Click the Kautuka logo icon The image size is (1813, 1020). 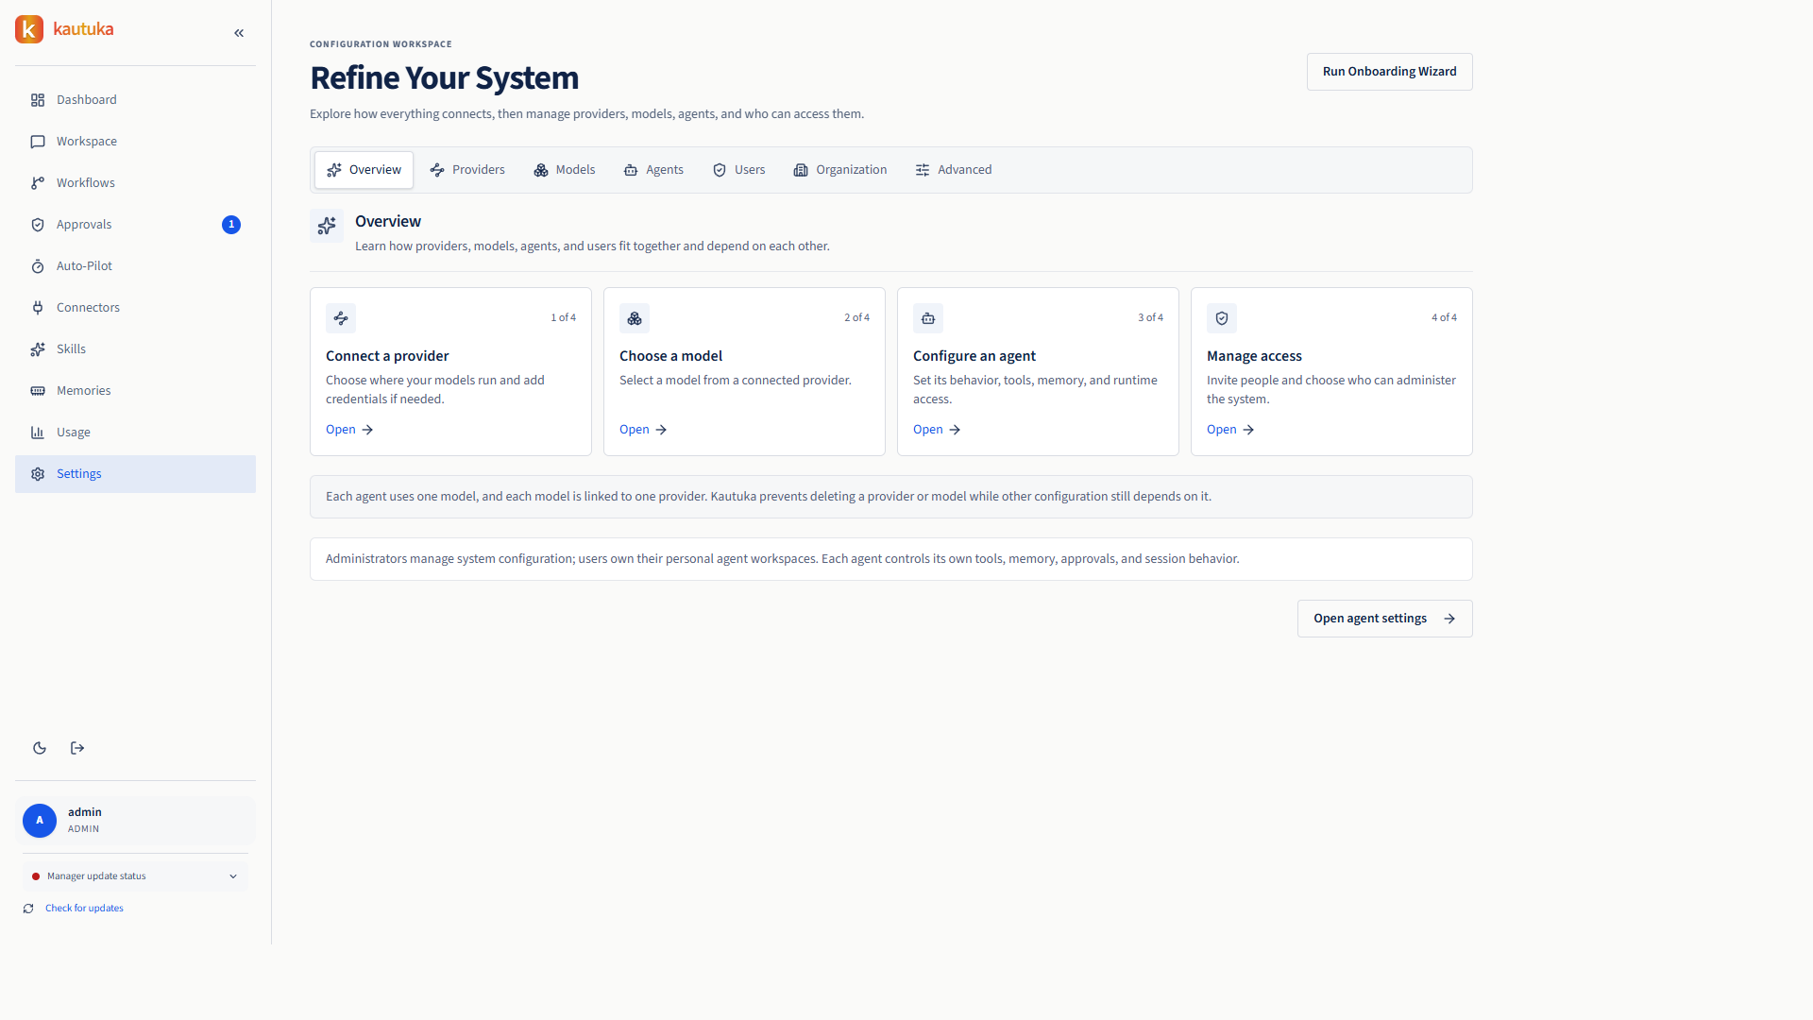pos(29,29)
